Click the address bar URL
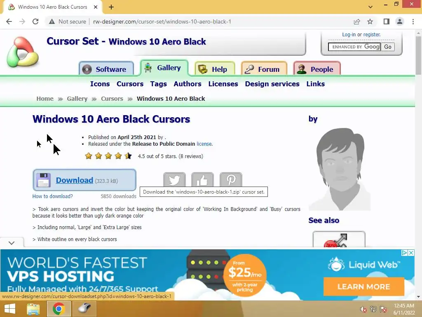422x317 pixels. click(162, 21)
